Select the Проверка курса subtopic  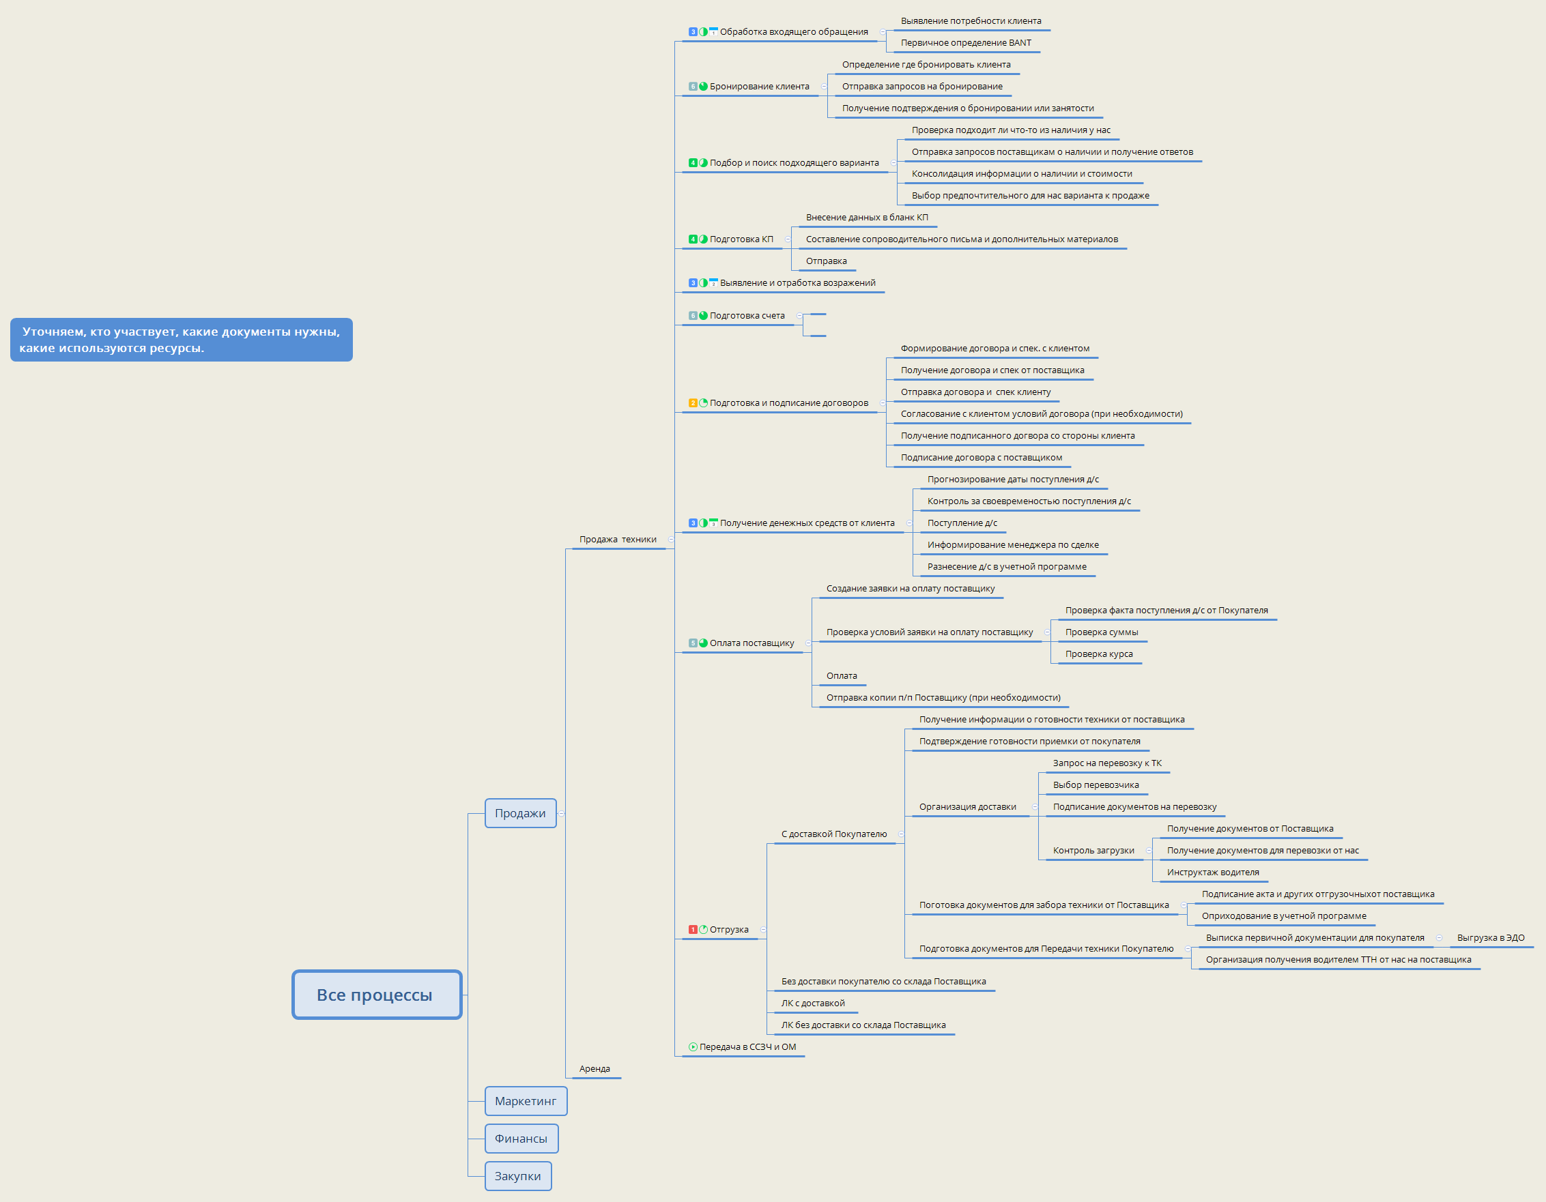coord(1099,654)
